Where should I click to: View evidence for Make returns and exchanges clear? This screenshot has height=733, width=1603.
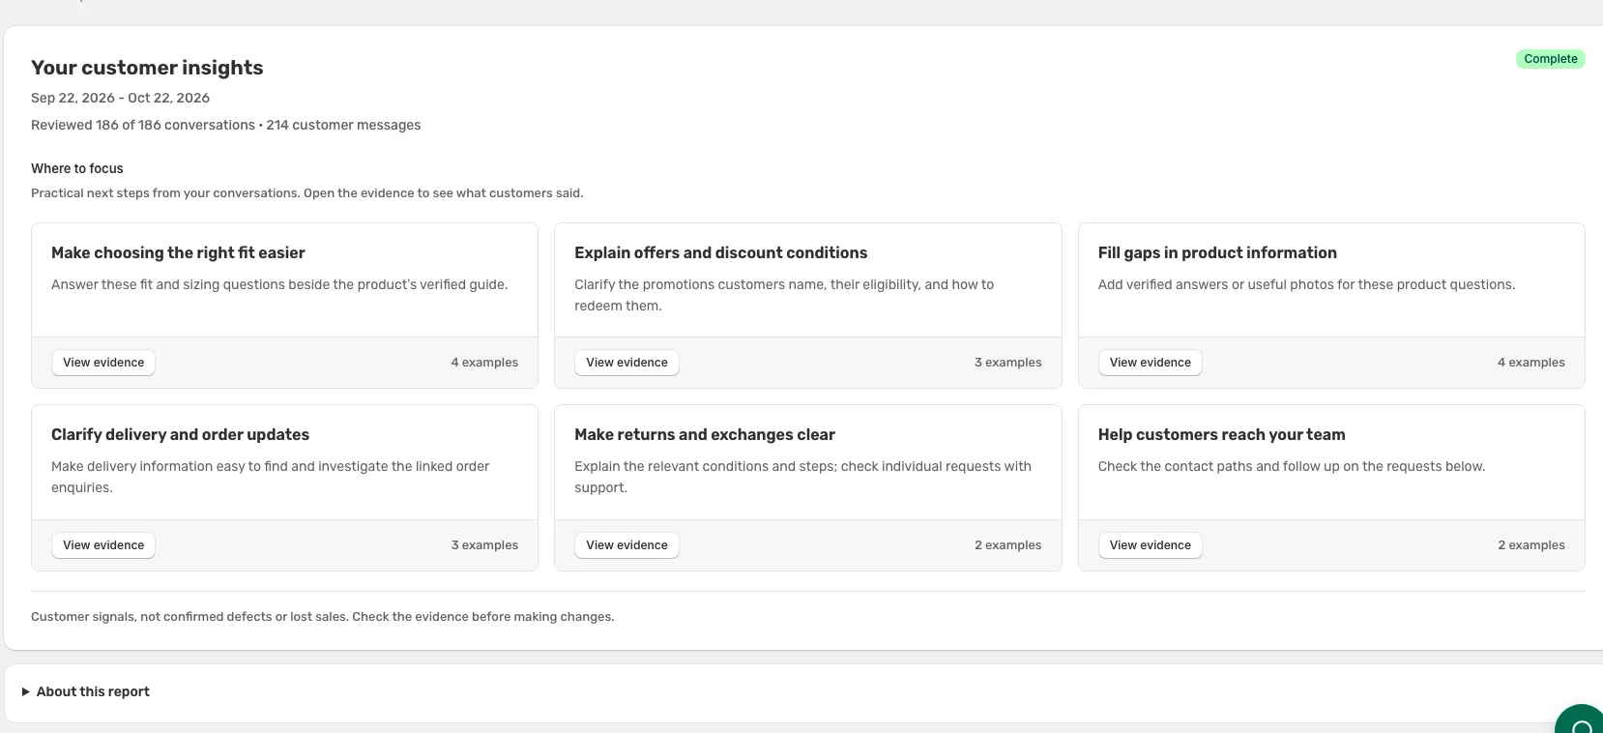pyautogui.click(x=627, y=545)
